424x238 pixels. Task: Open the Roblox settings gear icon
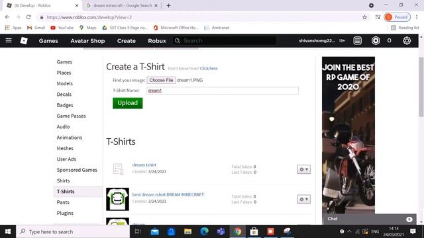pyautogui.click(x=407, y=40)
